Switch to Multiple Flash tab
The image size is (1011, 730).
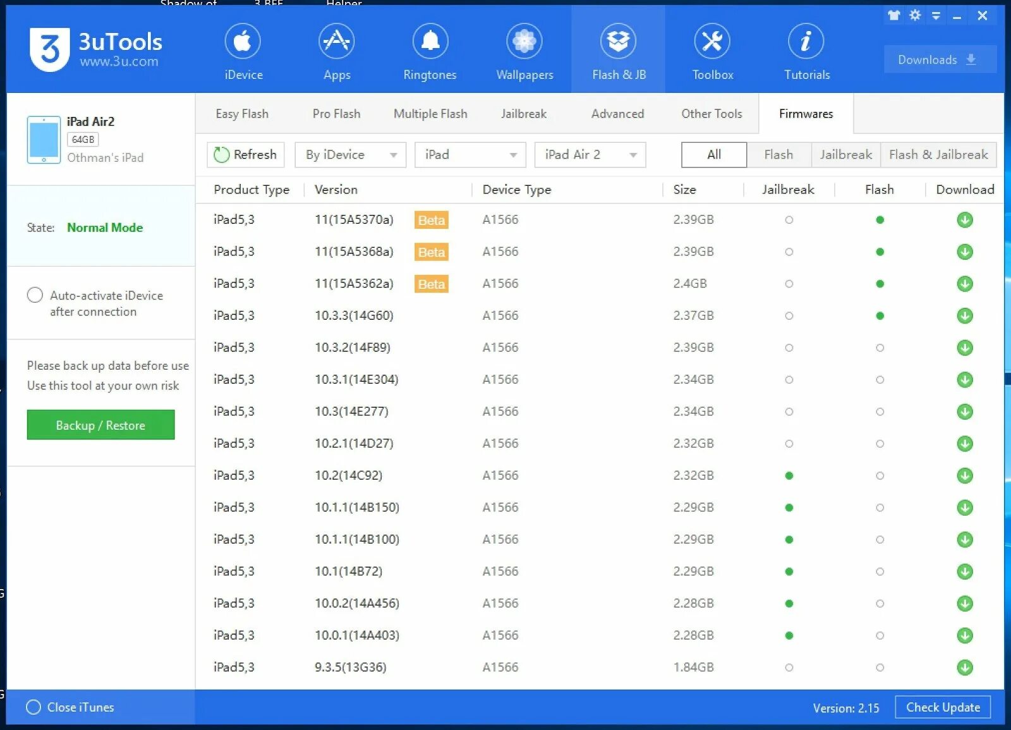pos(430,114)
